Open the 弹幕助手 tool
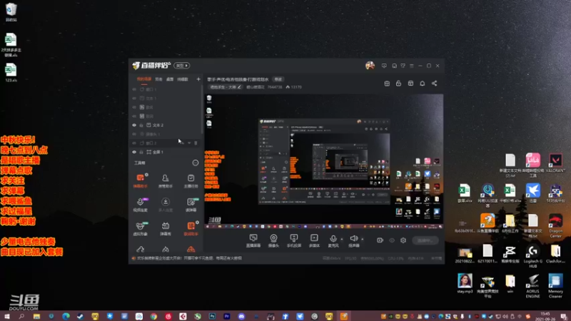This screenshot has width=571, height=321. (140, 180)
